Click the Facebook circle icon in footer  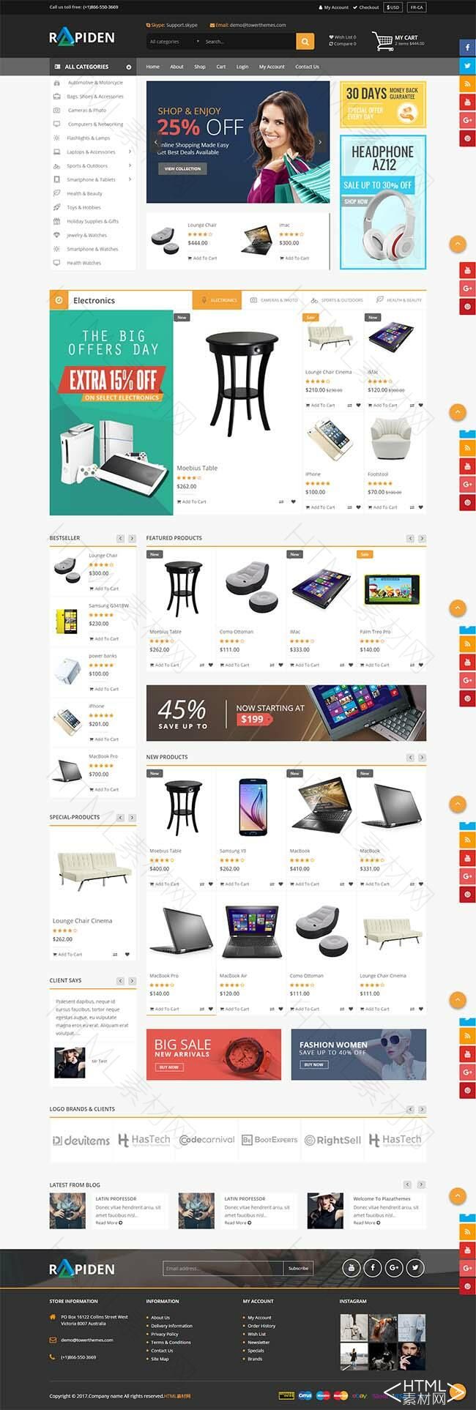373,1267
